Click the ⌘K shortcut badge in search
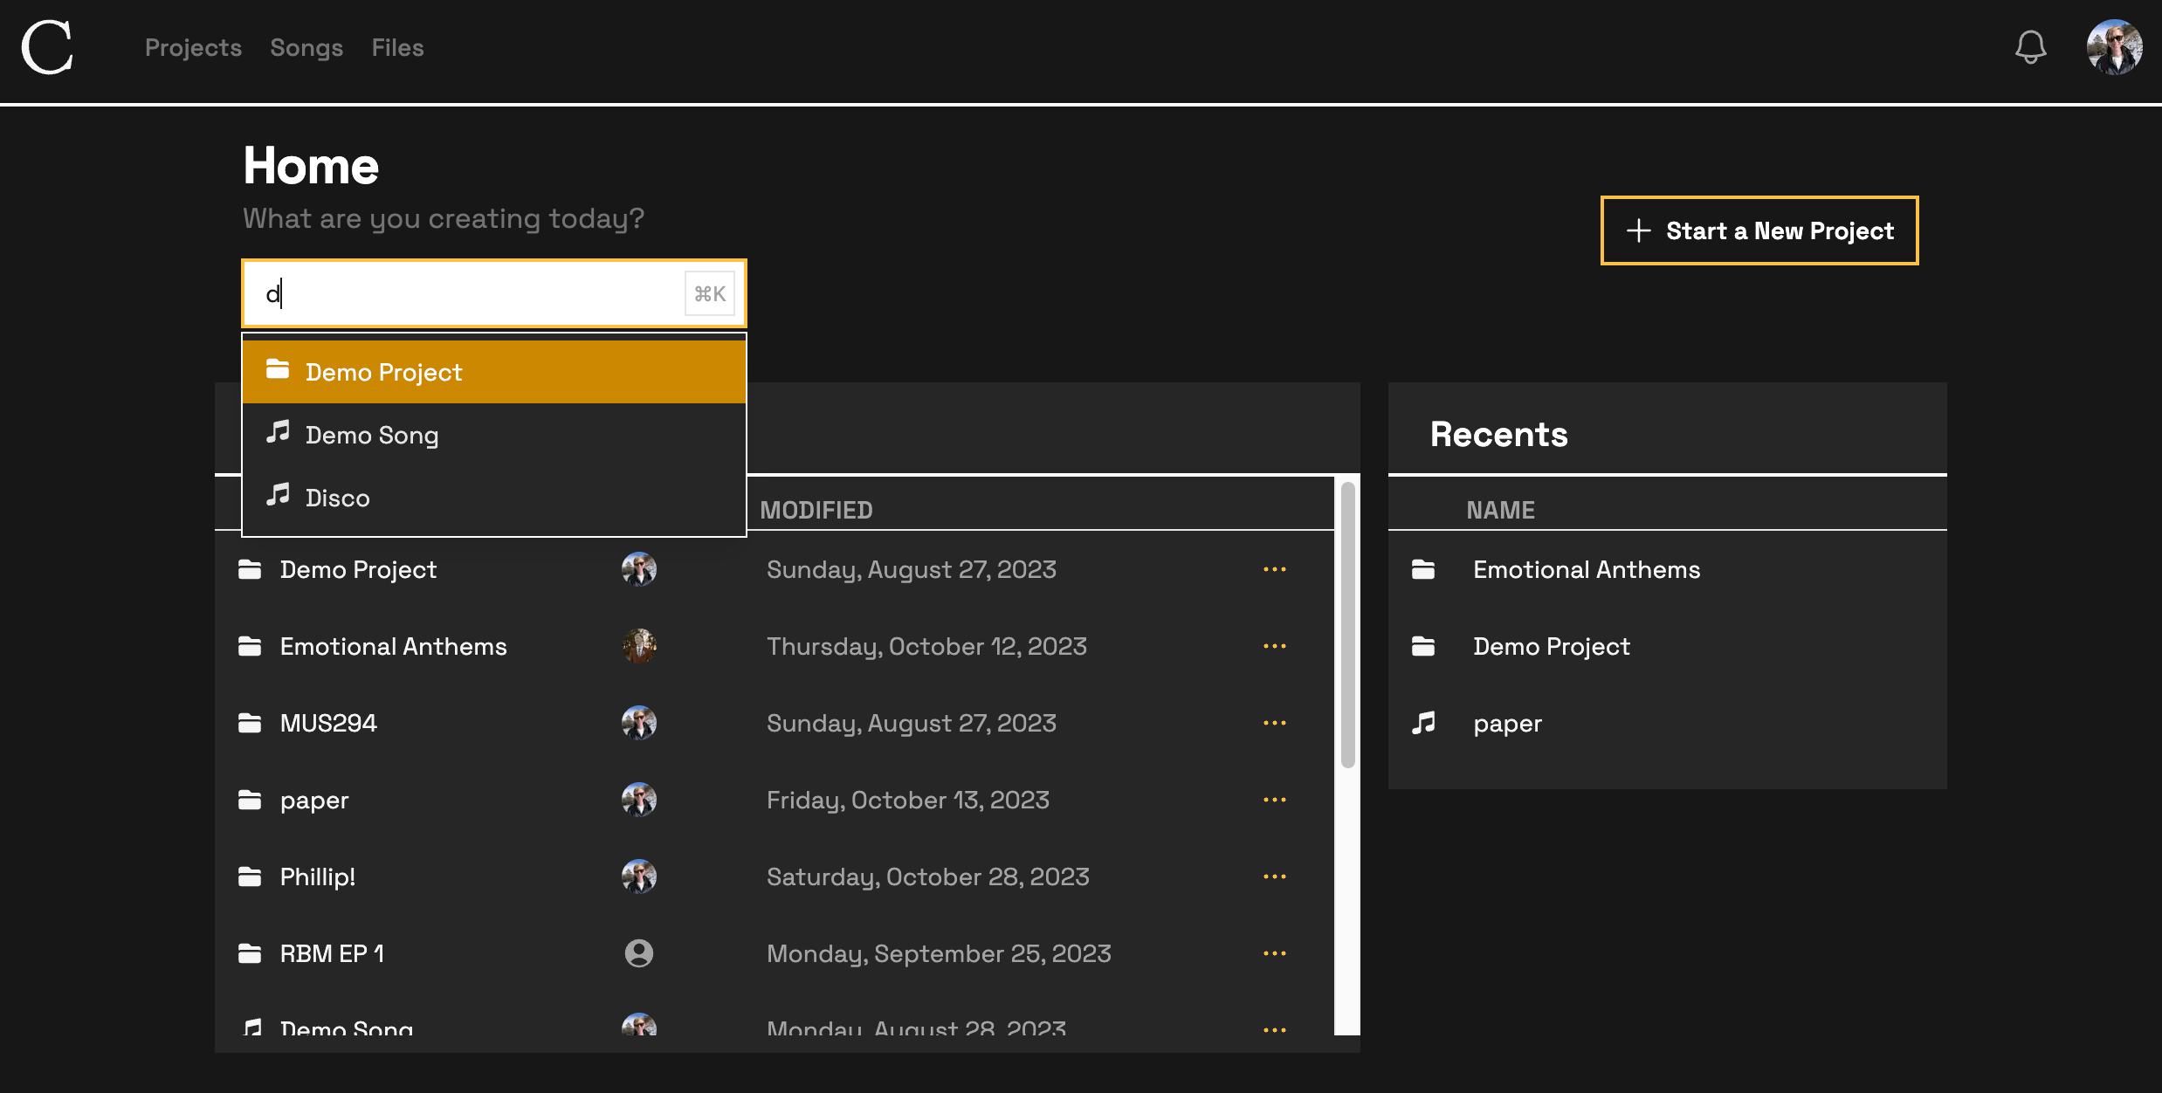The height and width of the screenshot is (1093, 2162). click(x=710, y=294)
